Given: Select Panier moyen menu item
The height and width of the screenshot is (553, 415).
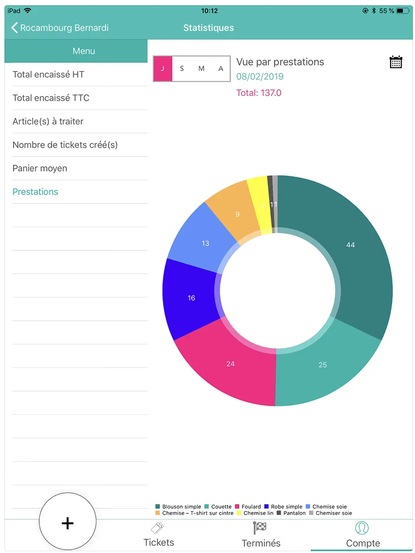Looking at the screenshot, I should (x=40, y=168).
